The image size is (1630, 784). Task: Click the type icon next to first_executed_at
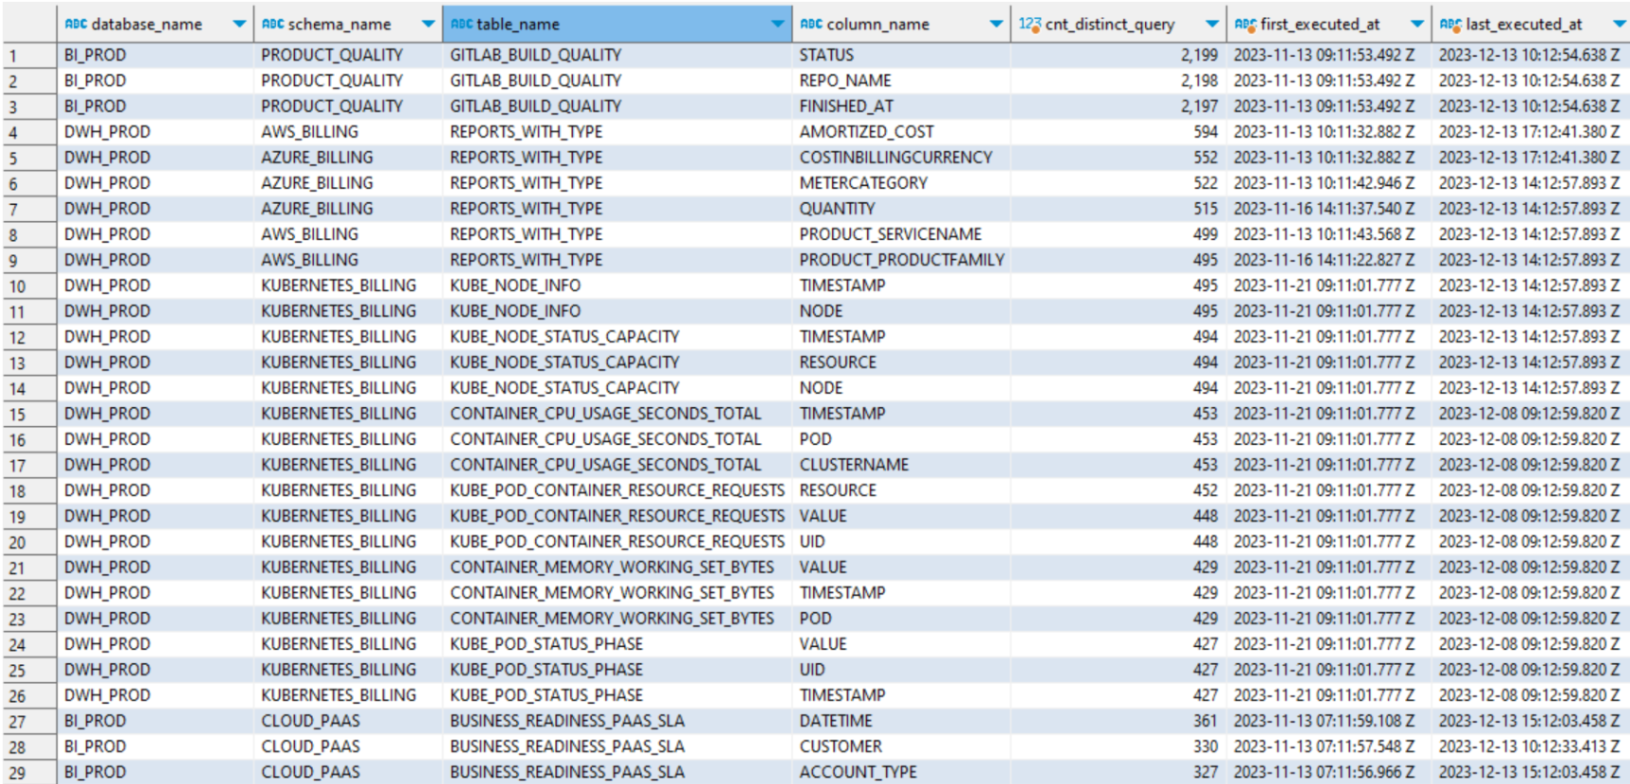click(x=1245, y=25)
